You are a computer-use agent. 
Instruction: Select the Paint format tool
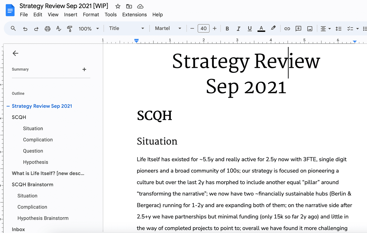point(70,29)
